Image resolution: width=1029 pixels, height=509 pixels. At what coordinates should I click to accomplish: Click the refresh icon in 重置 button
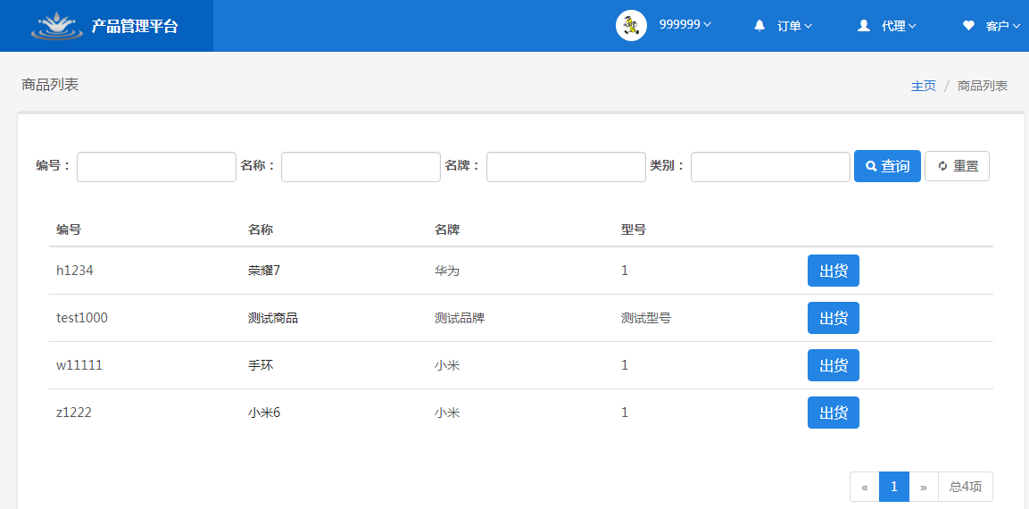pos(942,167)
